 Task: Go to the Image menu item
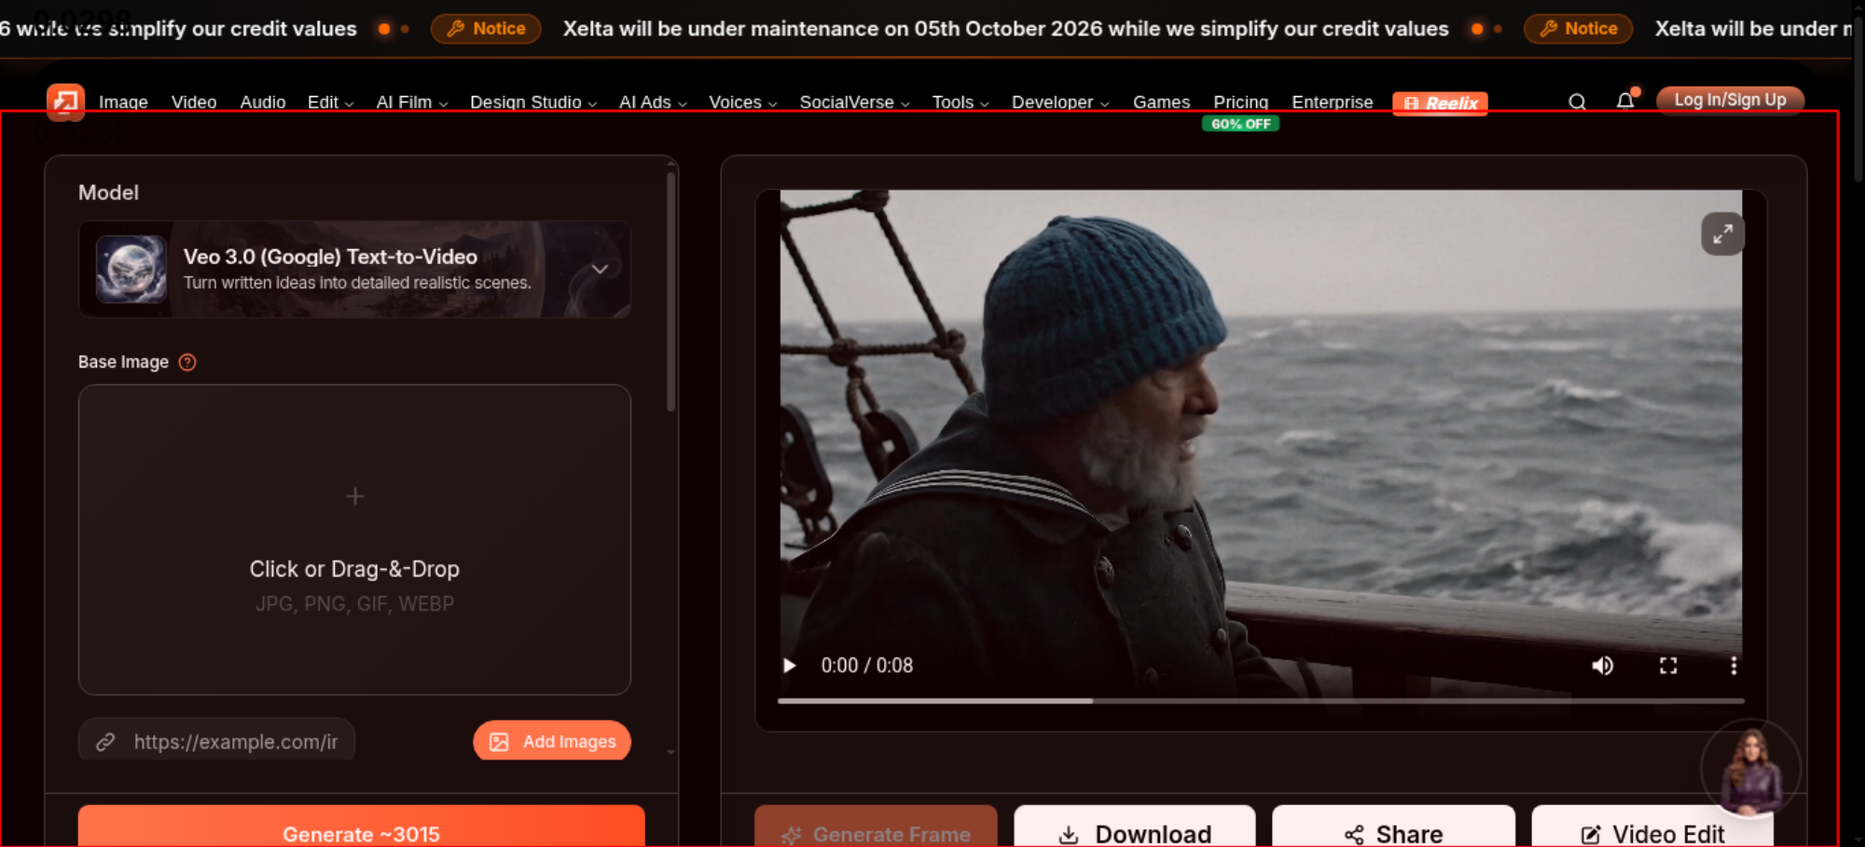123,103
